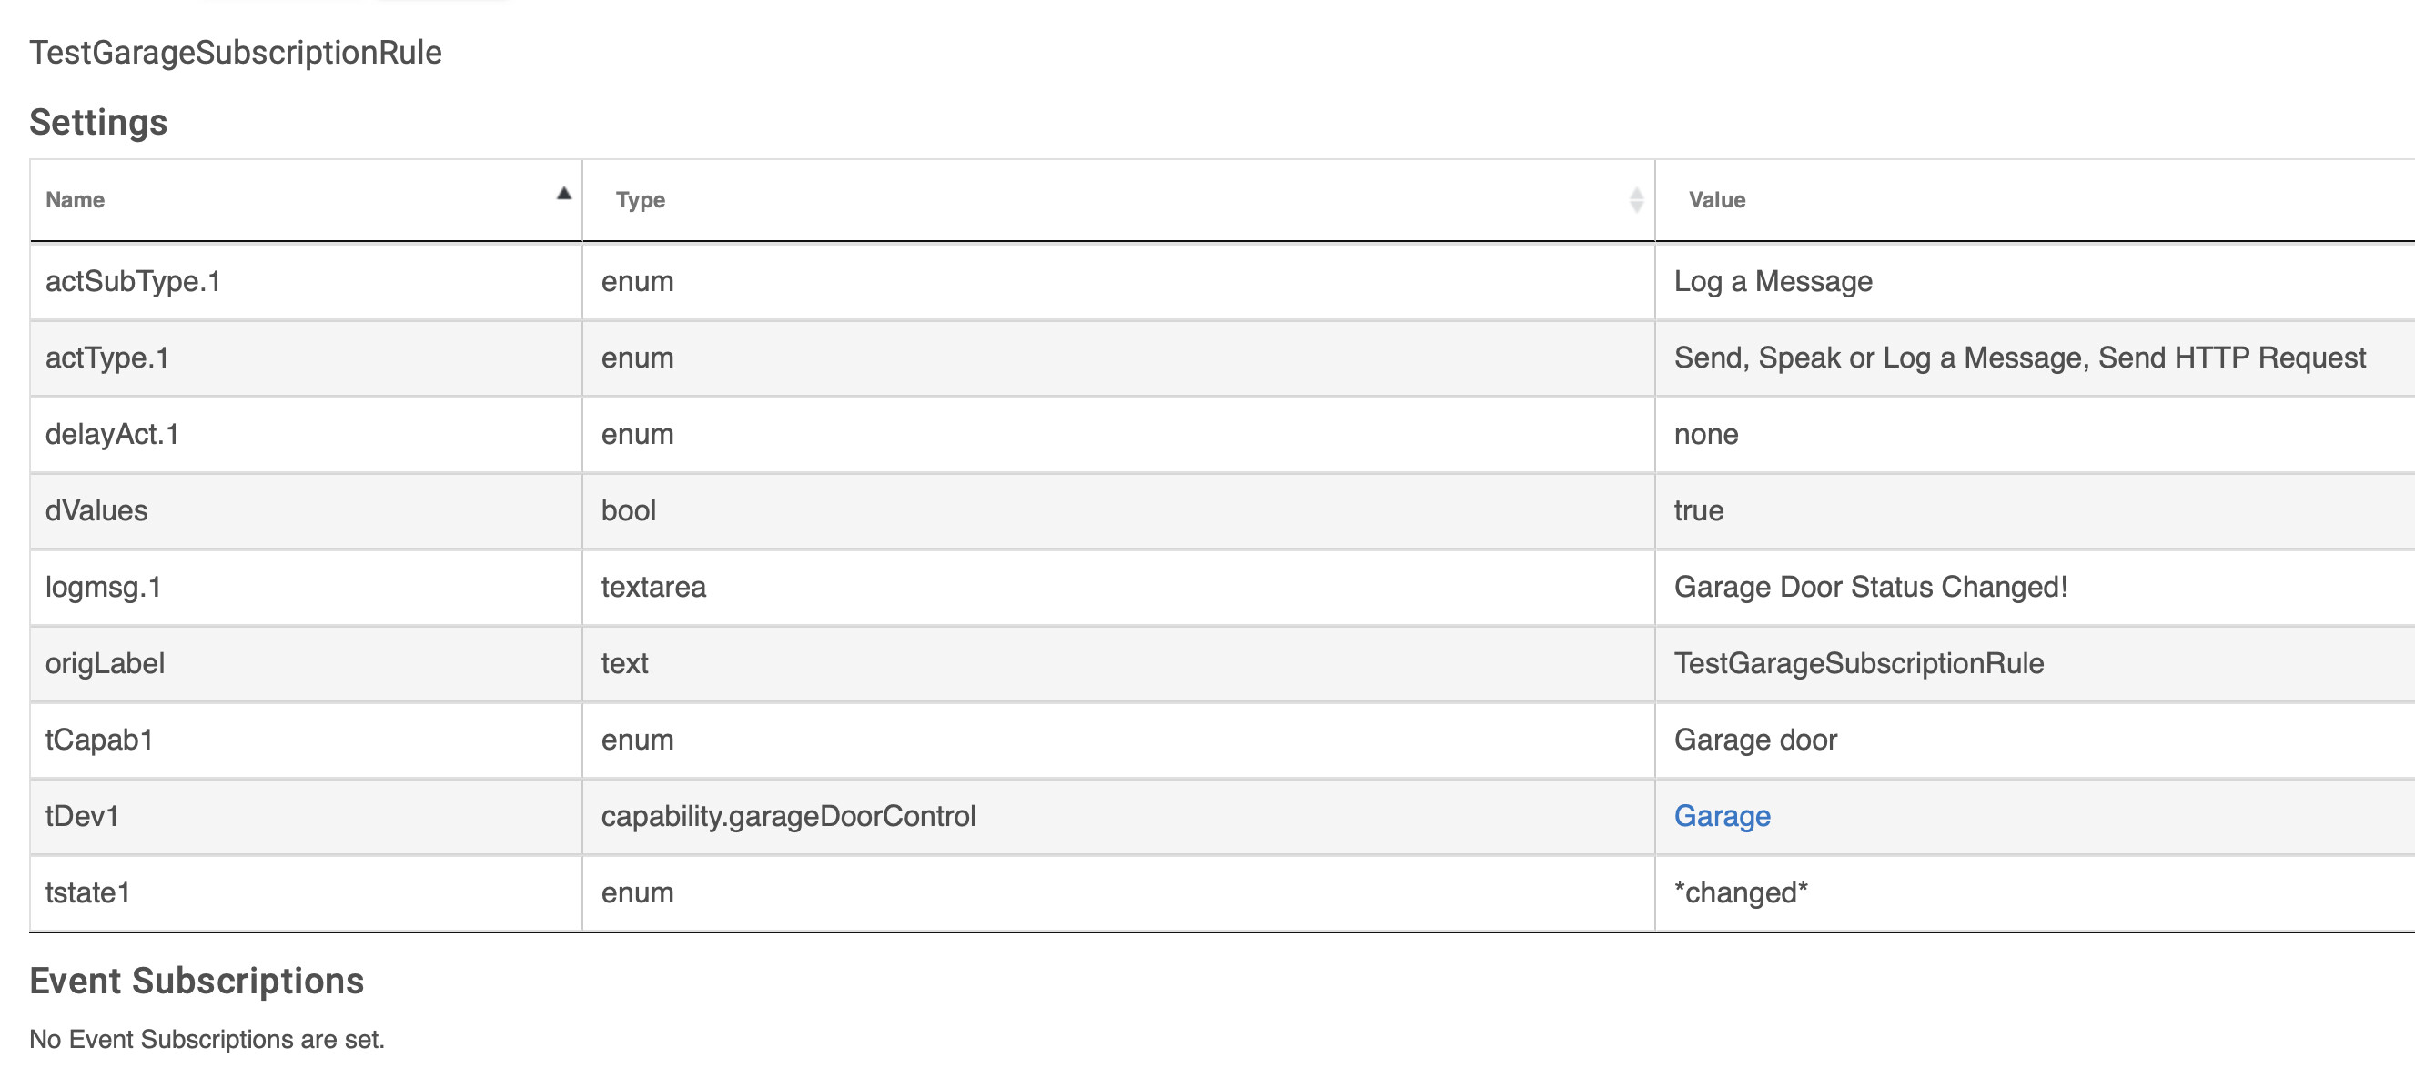Click the 'none' value for delayAct.1
This screenshot has height=1088, width=2415.
pyautogui.click(x=1705, y=434)
